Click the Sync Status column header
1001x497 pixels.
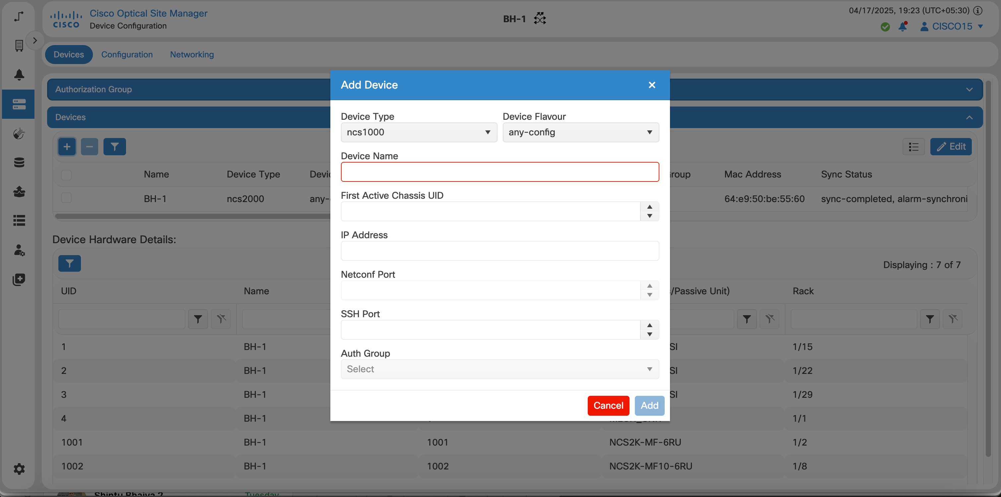pos(846,175)
